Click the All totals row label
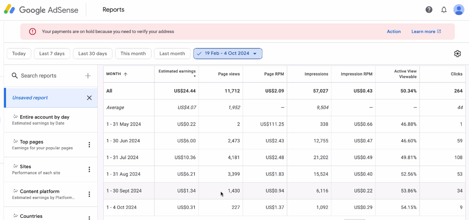Screen dimensions: 469x220 tap(109, 91)
